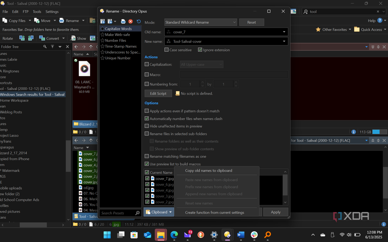Click the Clipboard dropdown button
388x242 pixels.
[x=159, y=212]
